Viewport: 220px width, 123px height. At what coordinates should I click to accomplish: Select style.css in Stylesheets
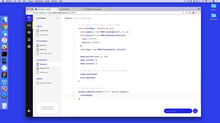tap(43, 49)
